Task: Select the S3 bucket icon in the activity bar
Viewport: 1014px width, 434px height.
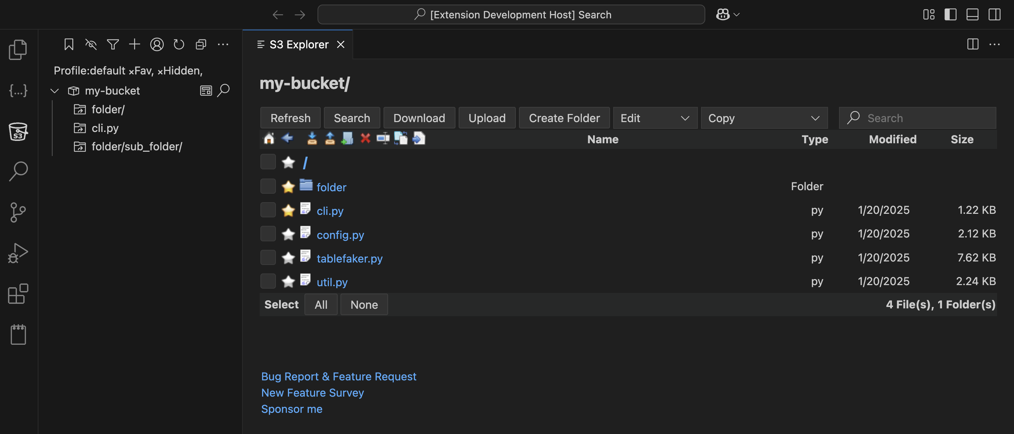Action: (x=18, y=132)
